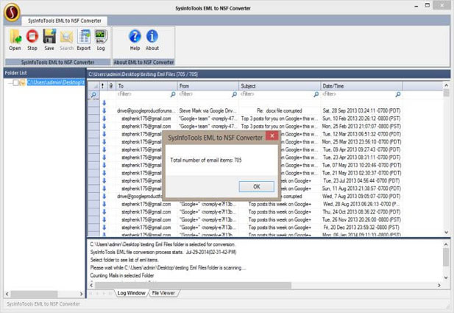454x313 pixels.
Task: Click log line 'Counting Mails in selected Folder'
Action: pos(122,275)
